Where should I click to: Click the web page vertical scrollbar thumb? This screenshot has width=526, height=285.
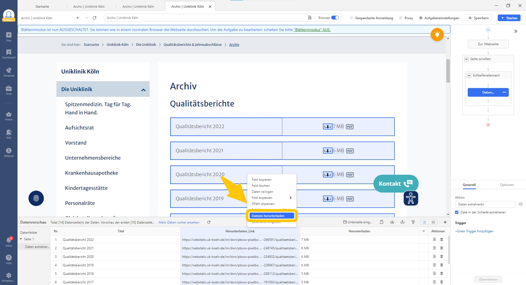point(448,71)
